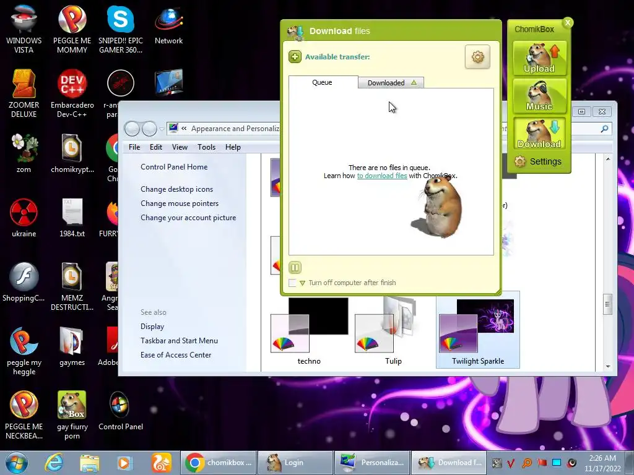Switch to chomikbox Chrome taskbar window
The width and height of the screenshot is (634, 475).
[x=219, y=463]
